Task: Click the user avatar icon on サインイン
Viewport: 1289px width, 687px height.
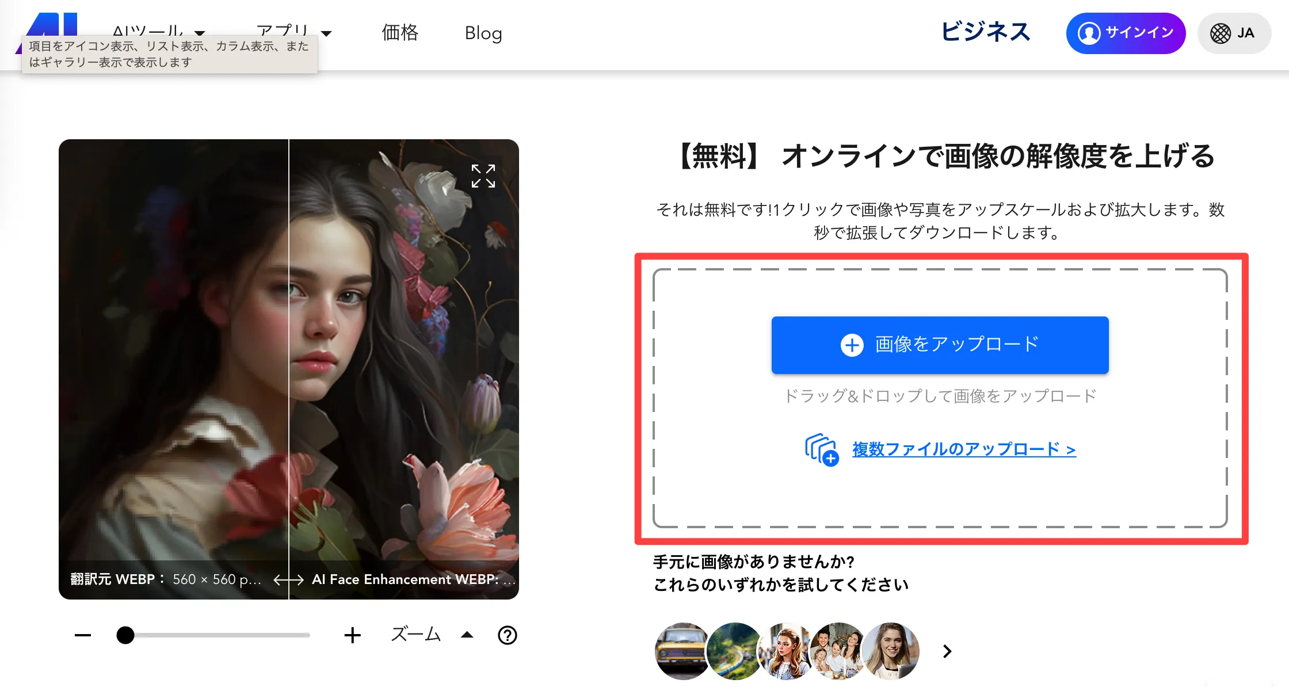Action: [x=1089, y=33]
